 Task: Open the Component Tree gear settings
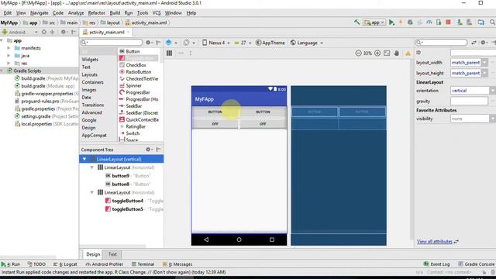148,150
